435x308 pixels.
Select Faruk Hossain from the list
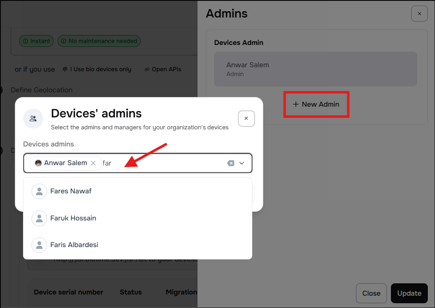coord(137,218)
